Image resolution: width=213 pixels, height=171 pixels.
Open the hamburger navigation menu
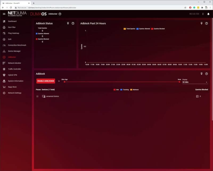tap(4, 14)
